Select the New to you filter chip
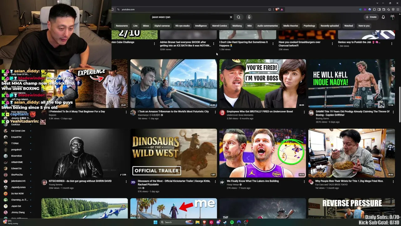 (364, 26)
